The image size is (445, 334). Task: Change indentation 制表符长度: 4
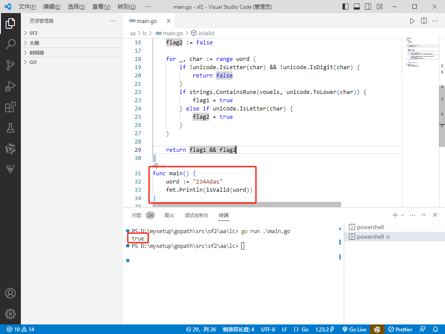(x=239, y=330)
